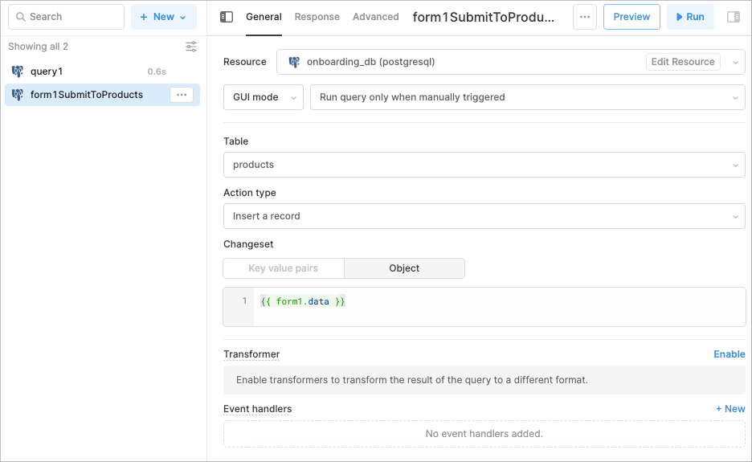Switch to the General tab
The image size is (752, 462).
click(264, 17)
